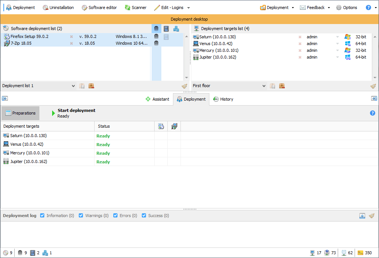Expand the Deployment dropdown at top right

pyautogui.click(x=293, y=8)
